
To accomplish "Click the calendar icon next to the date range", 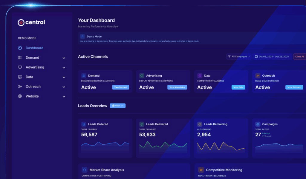I will pyautogui.click(x=256, y=56).
